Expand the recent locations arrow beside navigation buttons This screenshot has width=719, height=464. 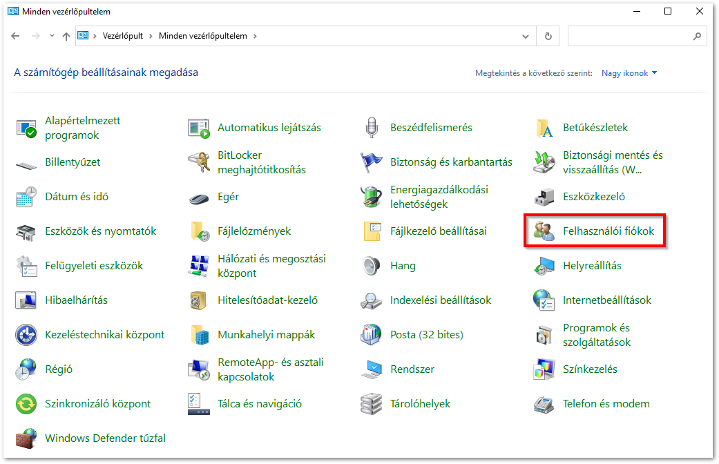52,36
